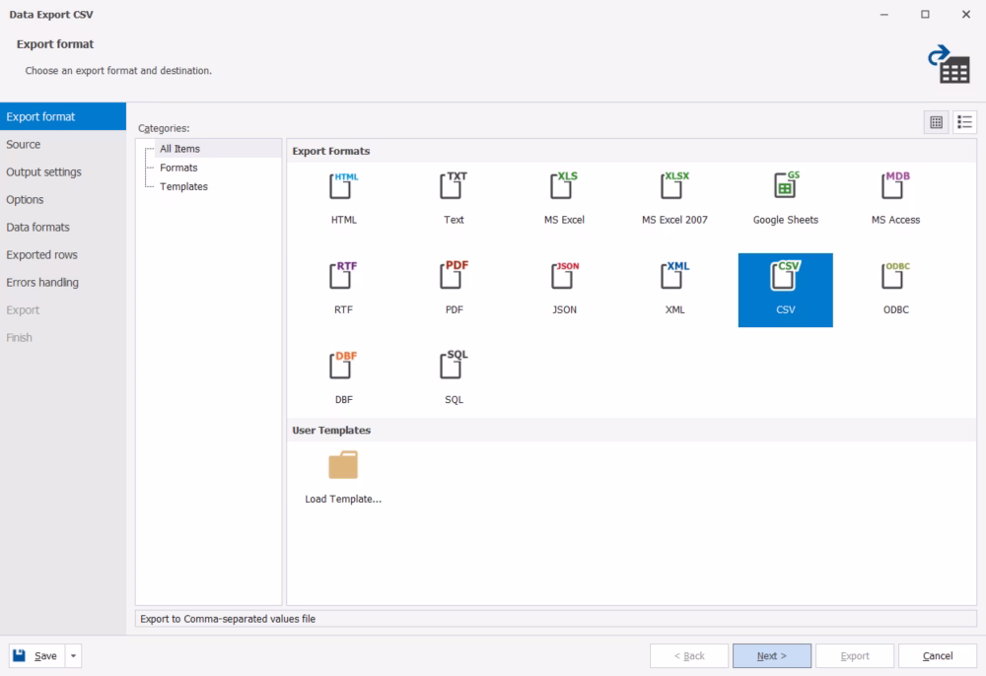Pick the RTF export format
The height and width of the screenshot is (676, 986).
click(x=343, y=277)
